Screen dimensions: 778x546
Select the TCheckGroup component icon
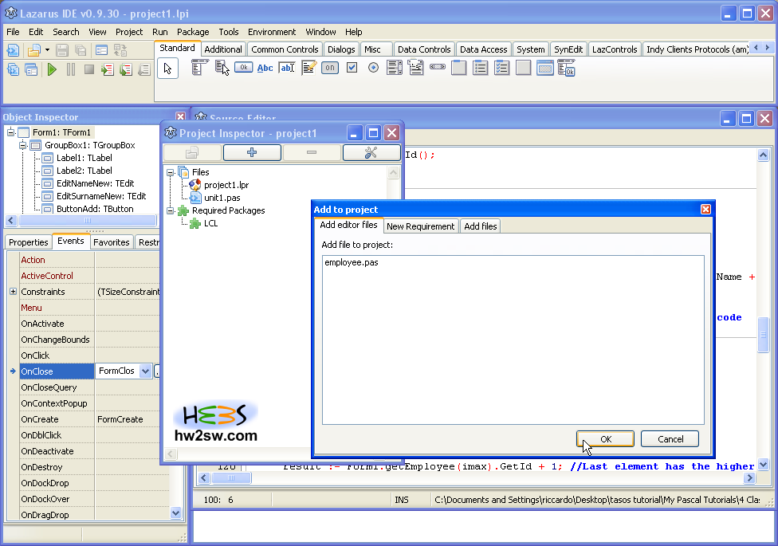[501, 68]
